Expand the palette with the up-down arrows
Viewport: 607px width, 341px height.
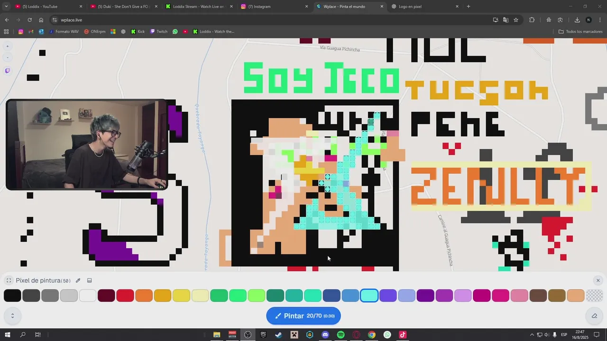tap(12, 316)
